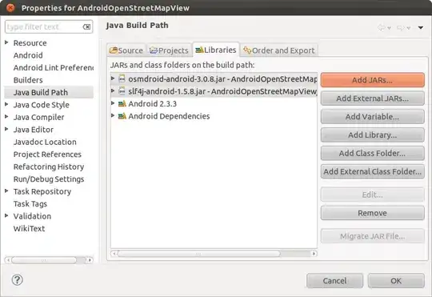
Task: Click left tree scroll left arrow
Action: (8, 260)
